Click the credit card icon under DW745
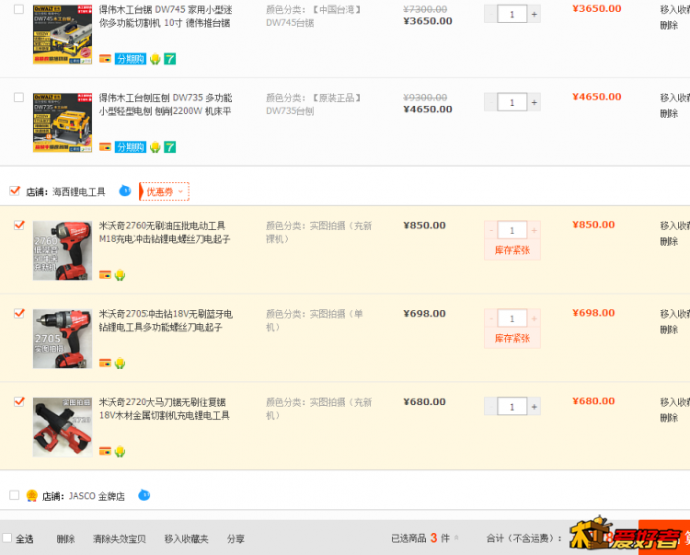The width and height of the screenshot is (690, 555). coord(105,59)
